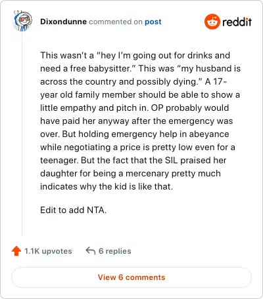263x299 pixels.
Task: Click the "View 6 comments" button
Action: click(x=131, y=277)
